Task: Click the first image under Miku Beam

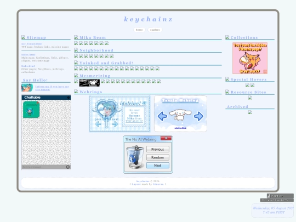Action: (x=76, y=43)
